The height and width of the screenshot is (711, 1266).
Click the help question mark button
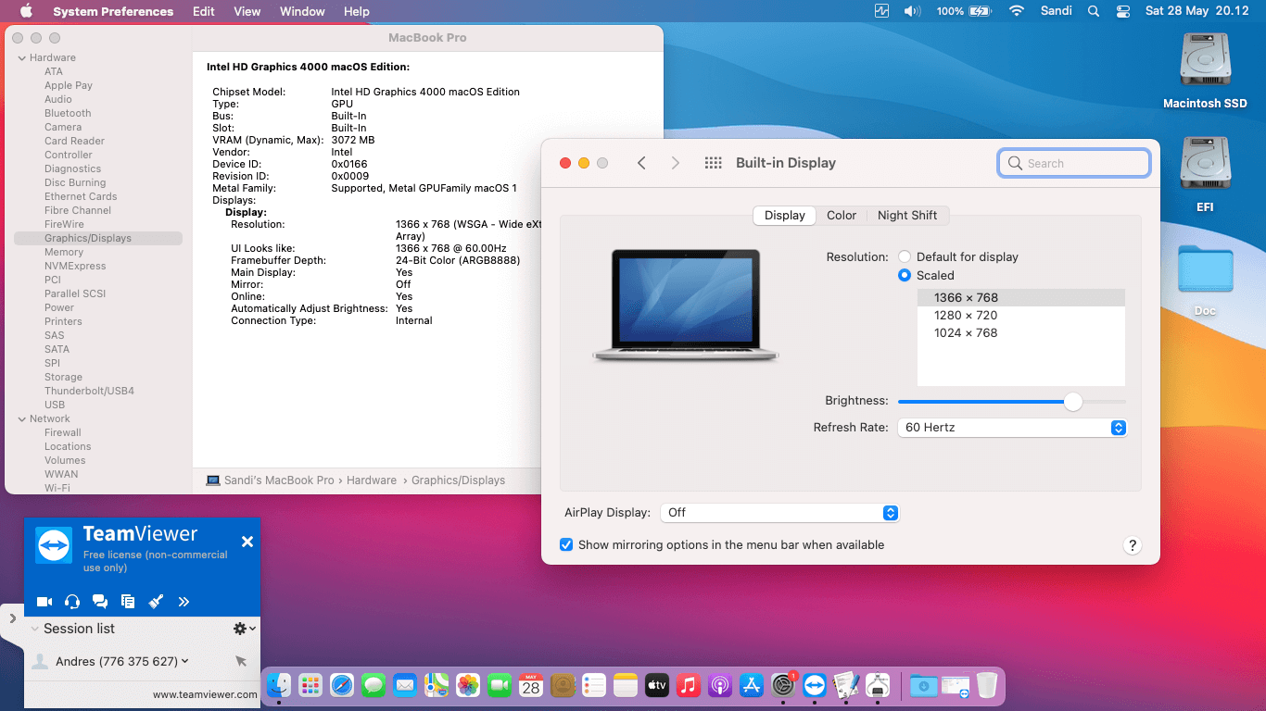[x=1132, y=545]
